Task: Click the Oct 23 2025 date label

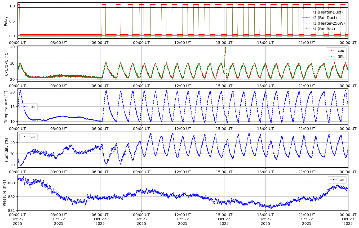Action: click(x=348, y=219)
